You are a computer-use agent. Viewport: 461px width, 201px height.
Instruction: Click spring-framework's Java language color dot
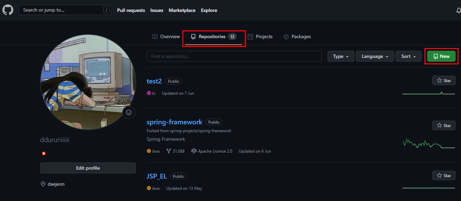pyautogui.click(x=149, y=151)
